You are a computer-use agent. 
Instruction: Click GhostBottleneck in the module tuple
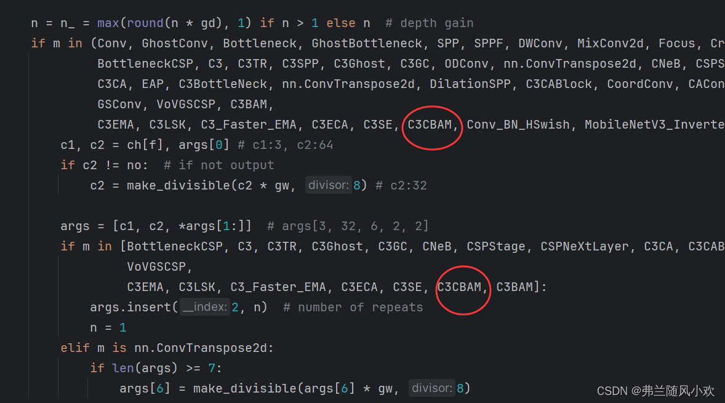click(x=367, y=44)
